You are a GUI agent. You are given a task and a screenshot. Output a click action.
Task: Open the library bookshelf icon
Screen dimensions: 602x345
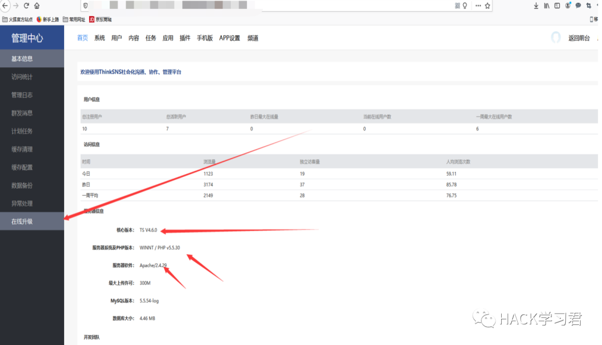point(546,6)
